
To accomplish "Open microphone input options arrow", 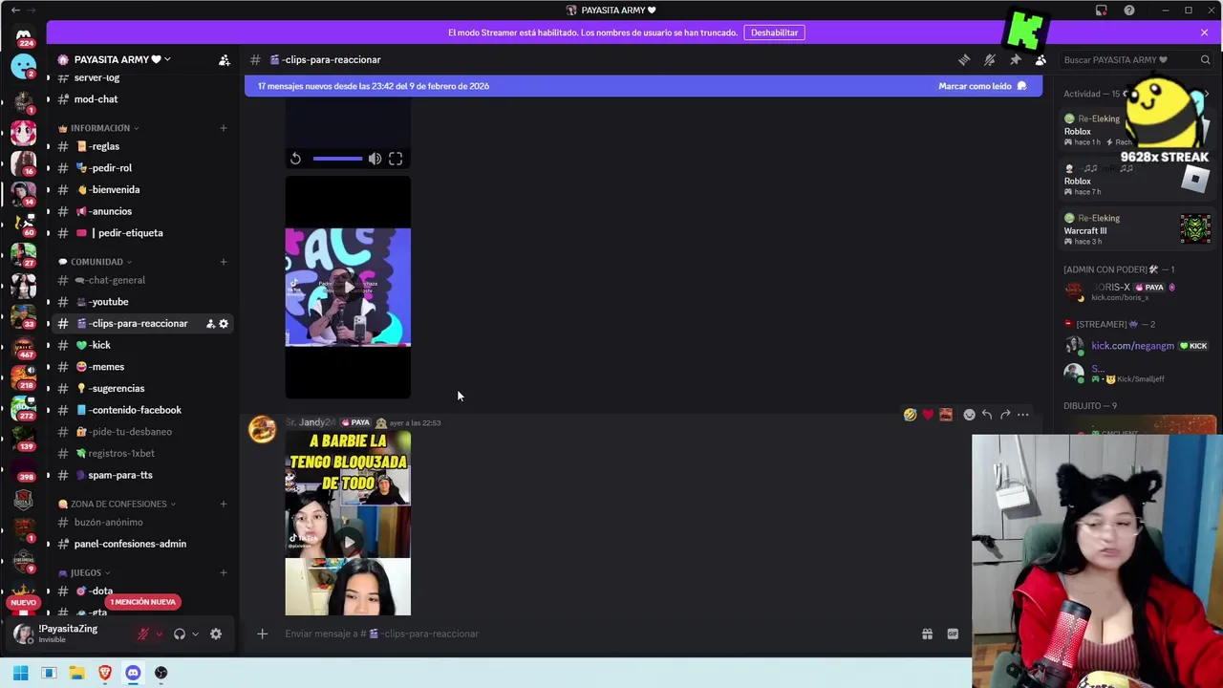I will (159, 634).
